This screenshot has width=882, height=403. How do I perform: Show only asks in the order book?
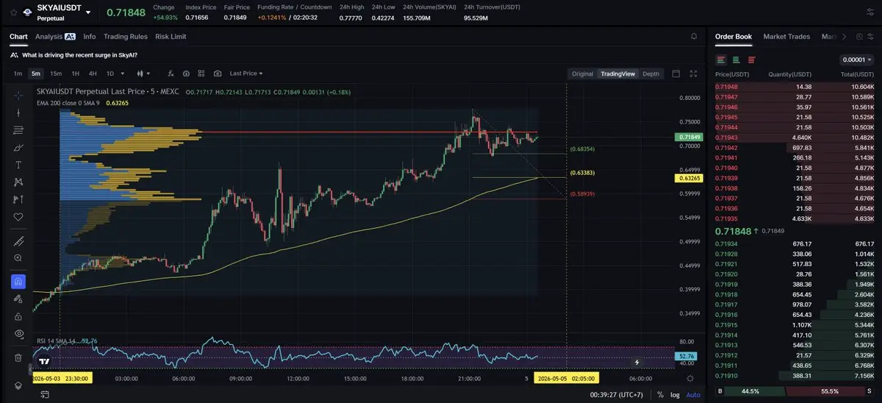point(751,60)
